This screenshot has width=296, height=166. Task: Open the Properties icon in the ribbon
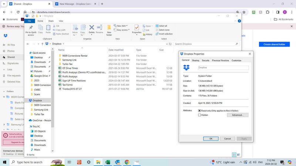pos(137,29)
